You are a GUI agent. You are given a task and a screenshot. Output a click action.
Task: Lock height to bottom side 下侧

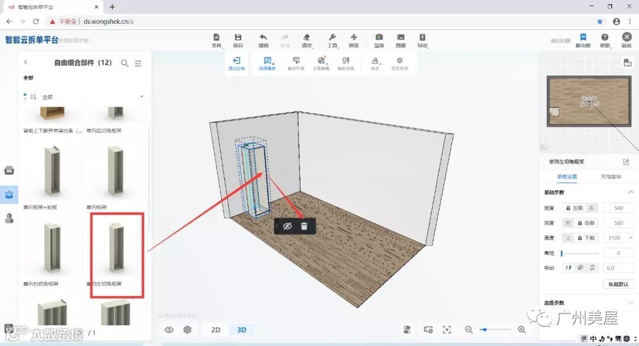586,238
